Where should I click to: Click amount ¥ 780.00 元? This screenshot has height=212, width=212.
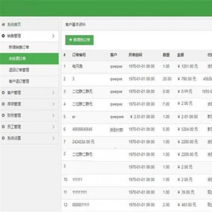click(187, 79)
